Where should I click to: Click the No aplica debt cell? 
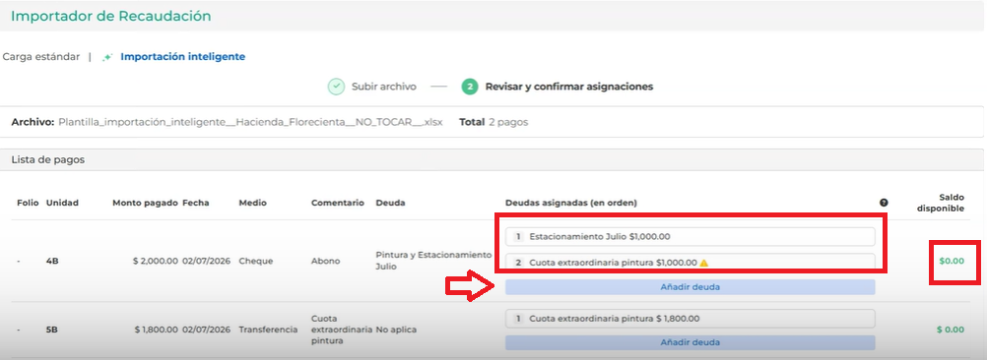[x=396, y=330]
